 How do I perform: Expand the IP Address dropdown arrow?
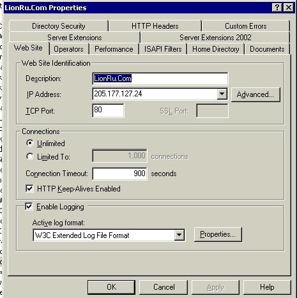[x=222, y=94]
